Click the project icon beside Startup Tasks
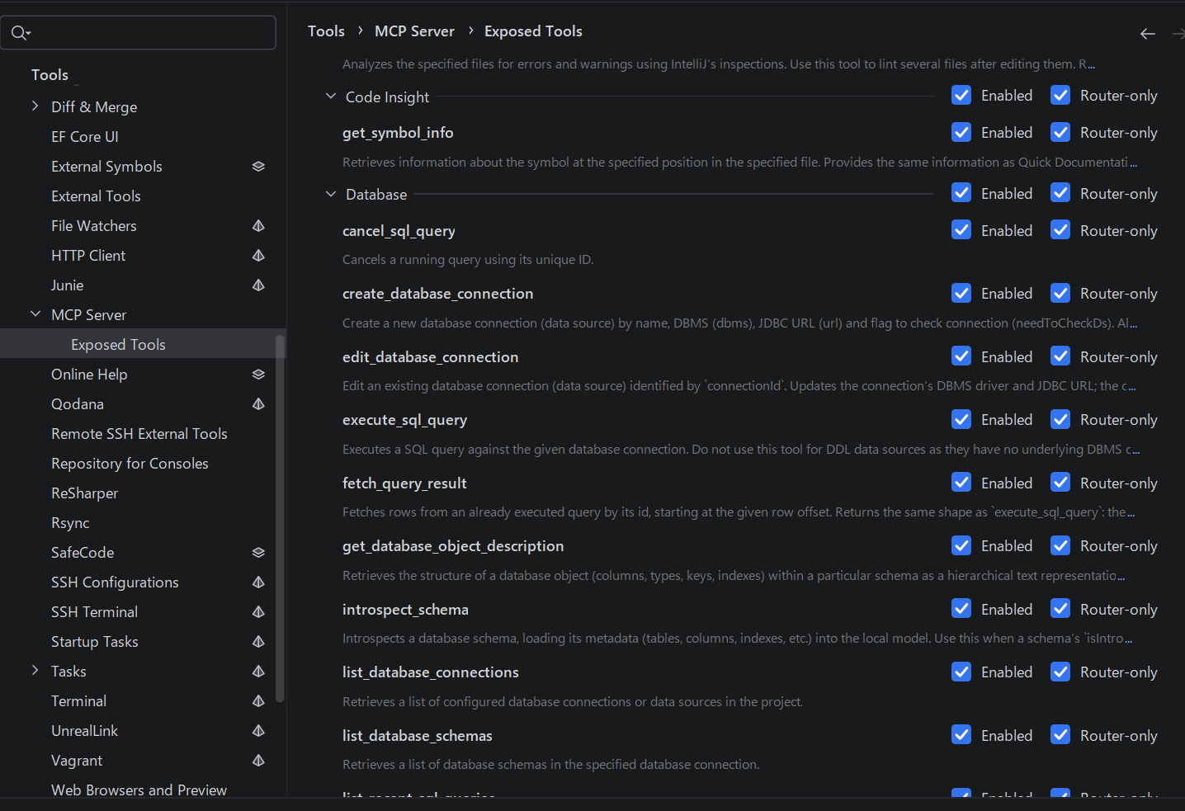 [x=258, y=642]
